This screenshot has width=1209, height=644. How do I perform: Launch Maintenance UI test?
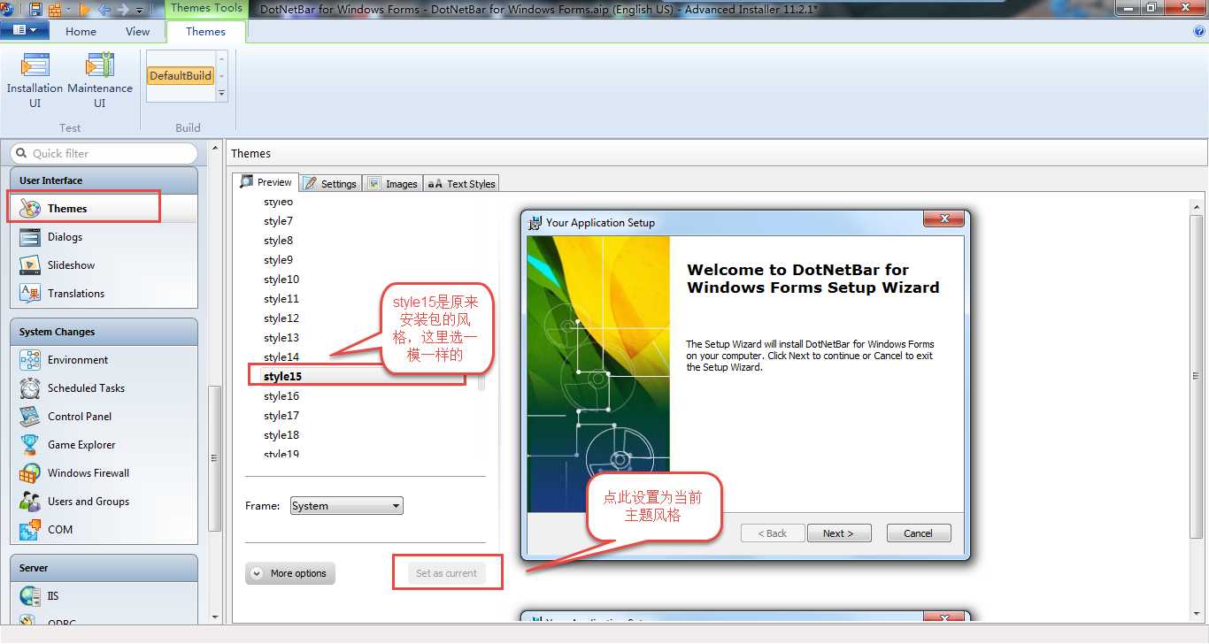[100, 80]
